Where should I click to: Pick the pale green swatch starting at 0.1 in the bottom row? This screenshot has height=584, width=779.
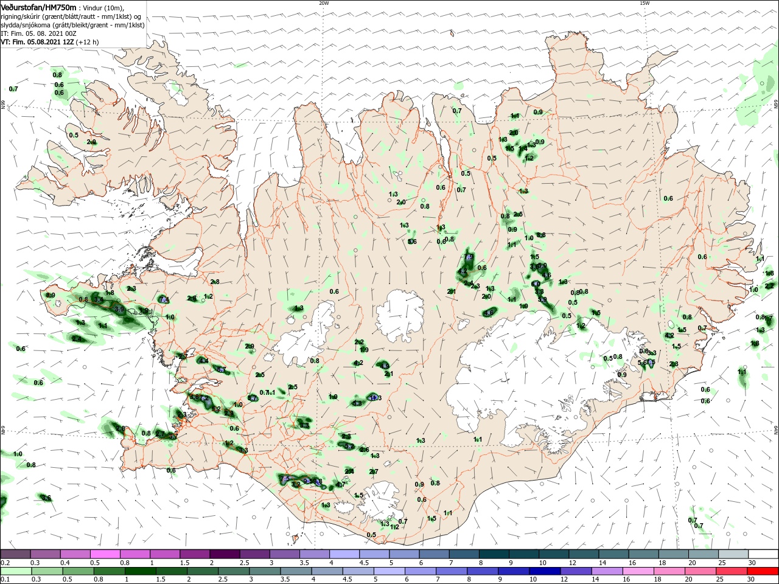coord(16,571)
